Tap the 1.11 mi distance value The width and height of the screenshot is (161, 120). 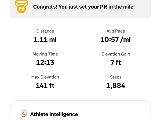pyautogui.click(x=45, y=40)
